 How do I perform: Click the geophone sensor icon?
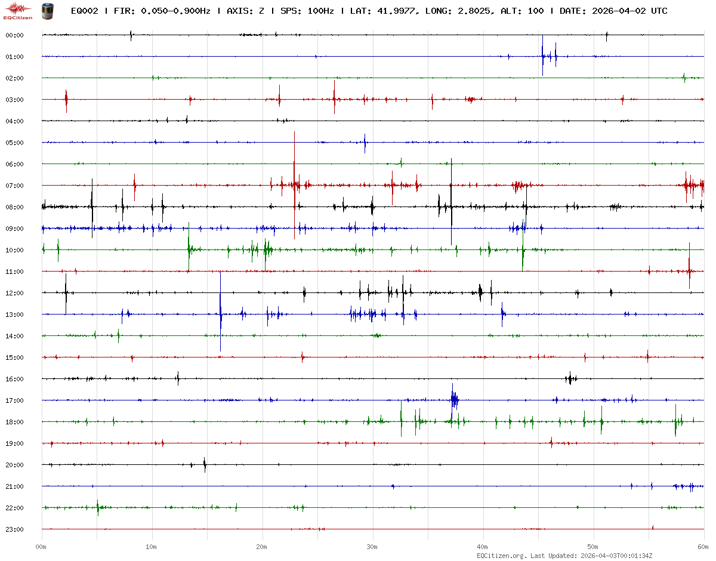point(47,11)
